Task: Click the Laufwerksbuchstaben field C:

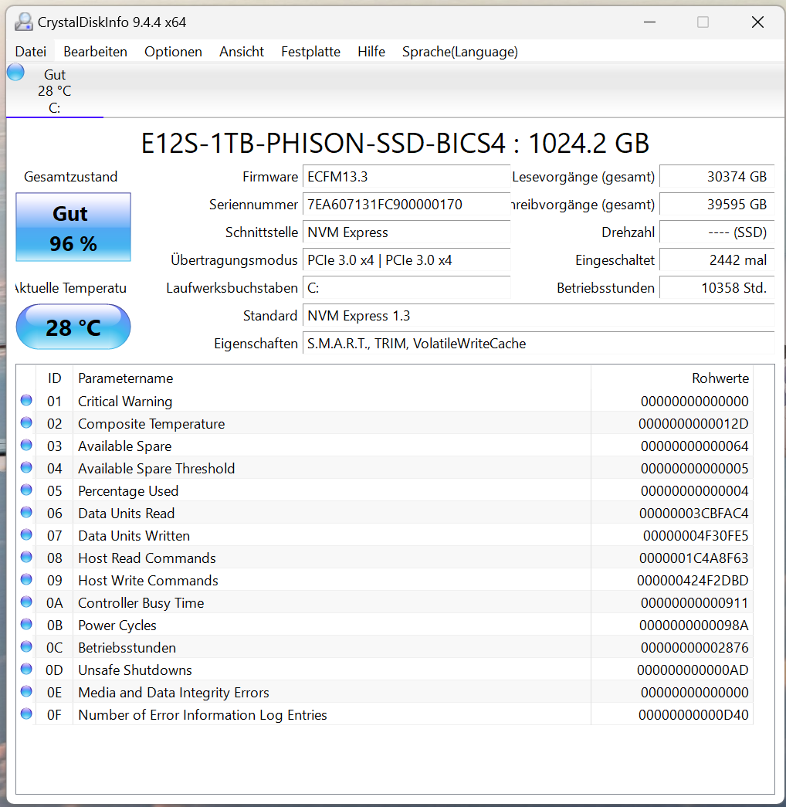Action: (406, 288)
